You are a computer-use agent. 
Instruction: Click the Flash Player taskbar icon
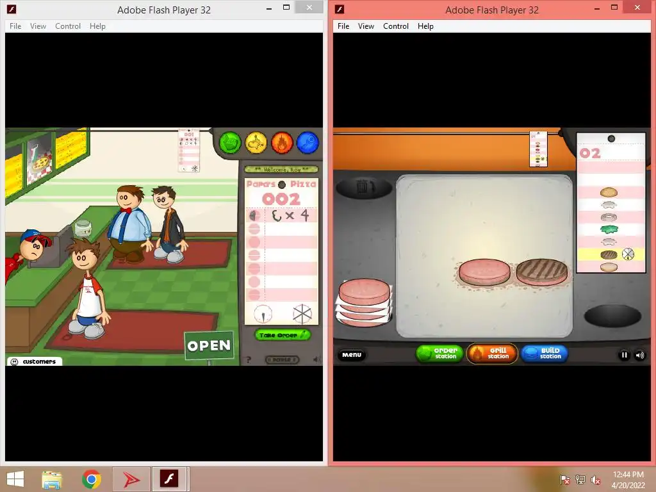pyautogui.click(x=170, y=479)
